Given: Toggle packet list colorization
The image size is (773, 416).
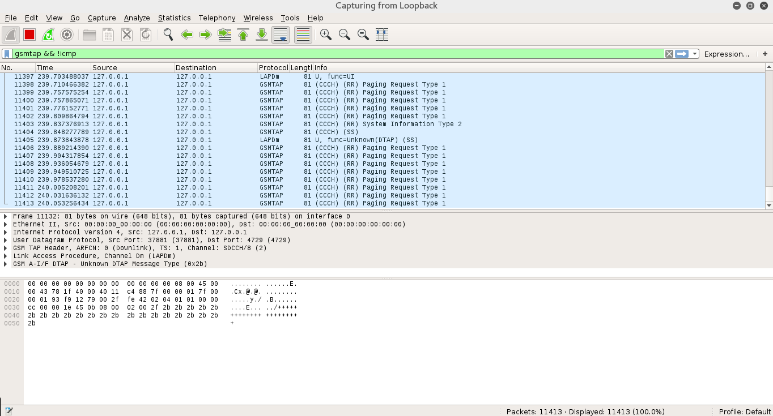Looking at the screenshot, I should [x=303, y=35].
